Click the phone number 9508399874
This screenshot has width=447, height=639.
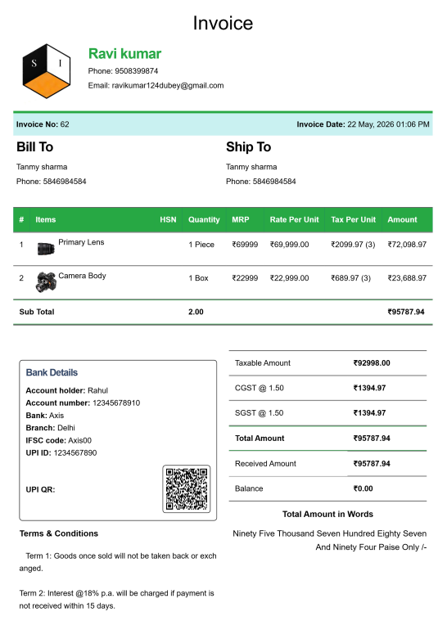point(136,71)
